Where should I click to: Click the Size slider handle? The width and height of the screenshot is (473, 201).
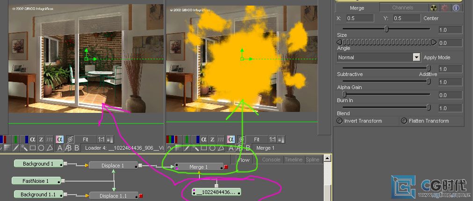pos(386,29)
